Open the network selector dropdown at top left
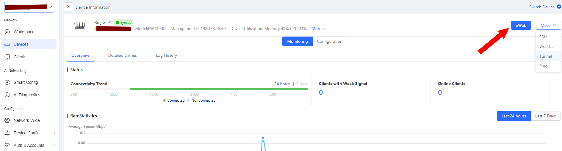 (x=29, y=7)
